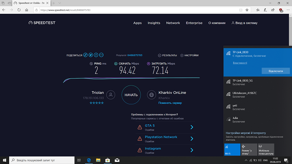Open РЕЗУЛЬТАТЫ results link
Screen dimensions: 292x164
pyautogui.click(x=167, y=56)
